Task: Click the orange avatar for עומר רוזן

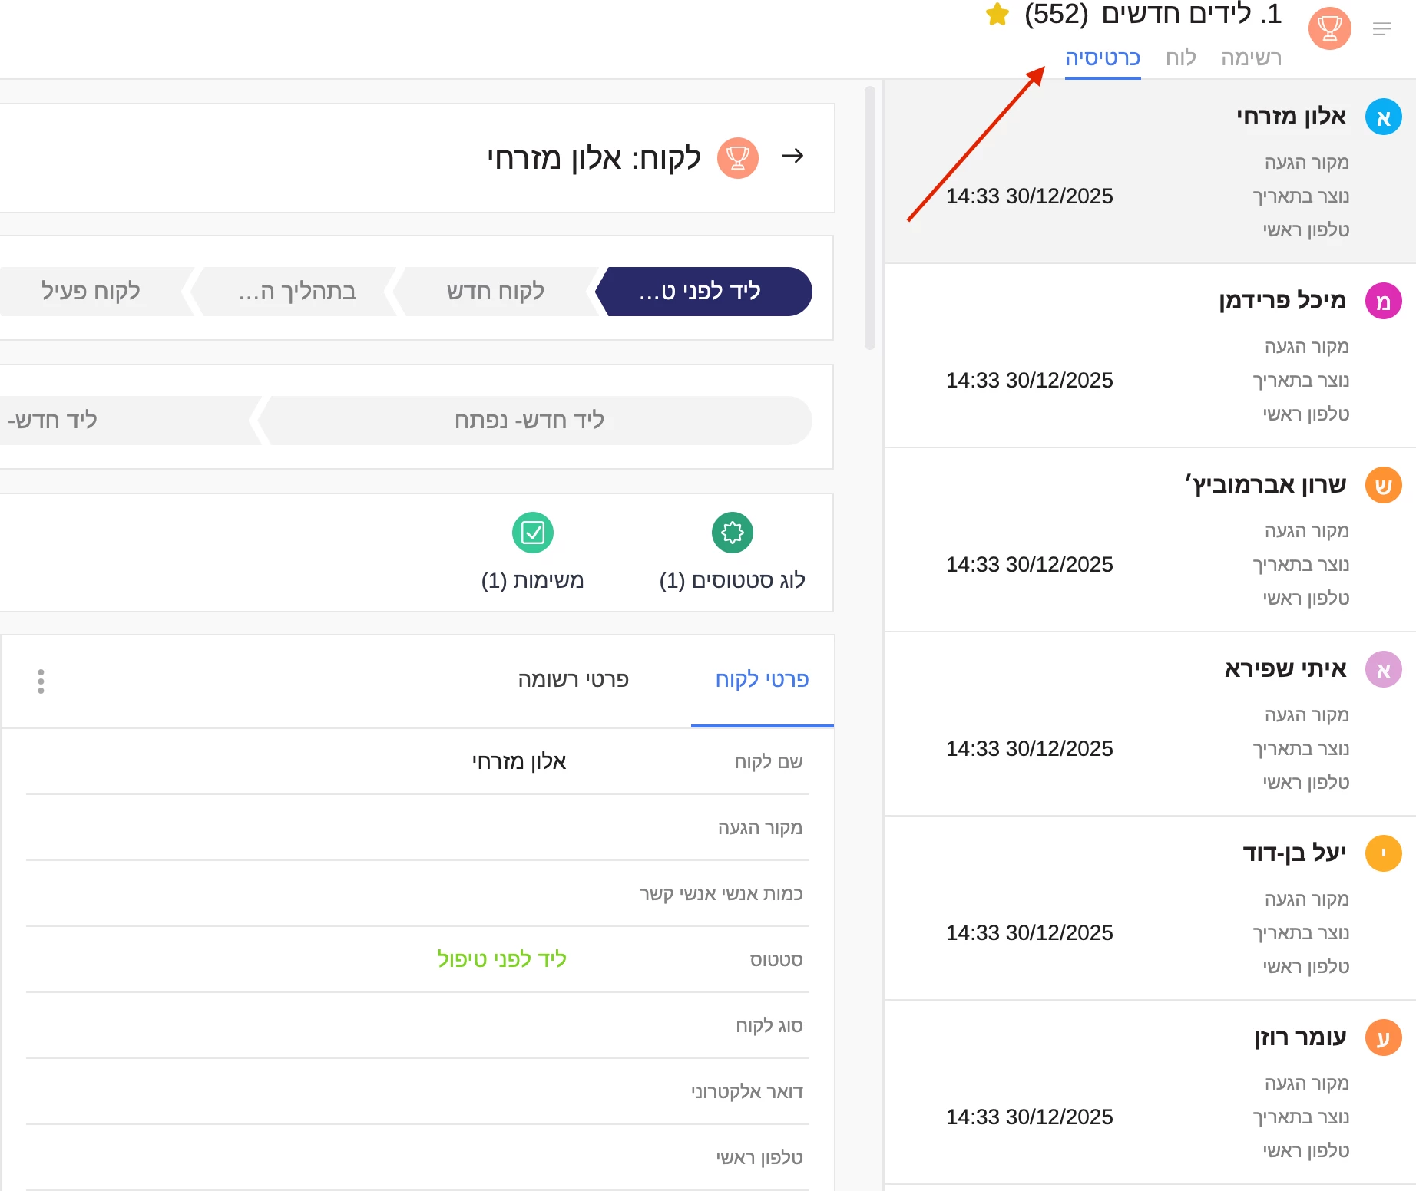Action: pyautogui.click(x=1383, y=1038)
